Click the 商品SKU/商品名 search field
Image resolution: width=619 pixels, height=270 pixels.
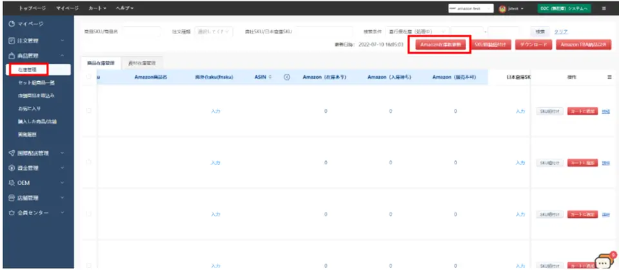coord(141,32)
